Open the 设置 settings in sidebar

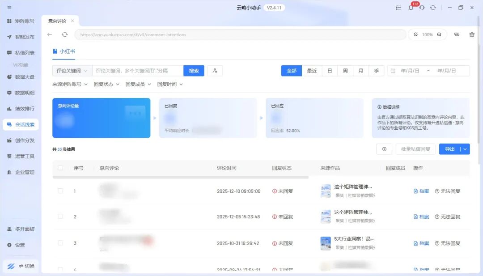pos(20,245)
